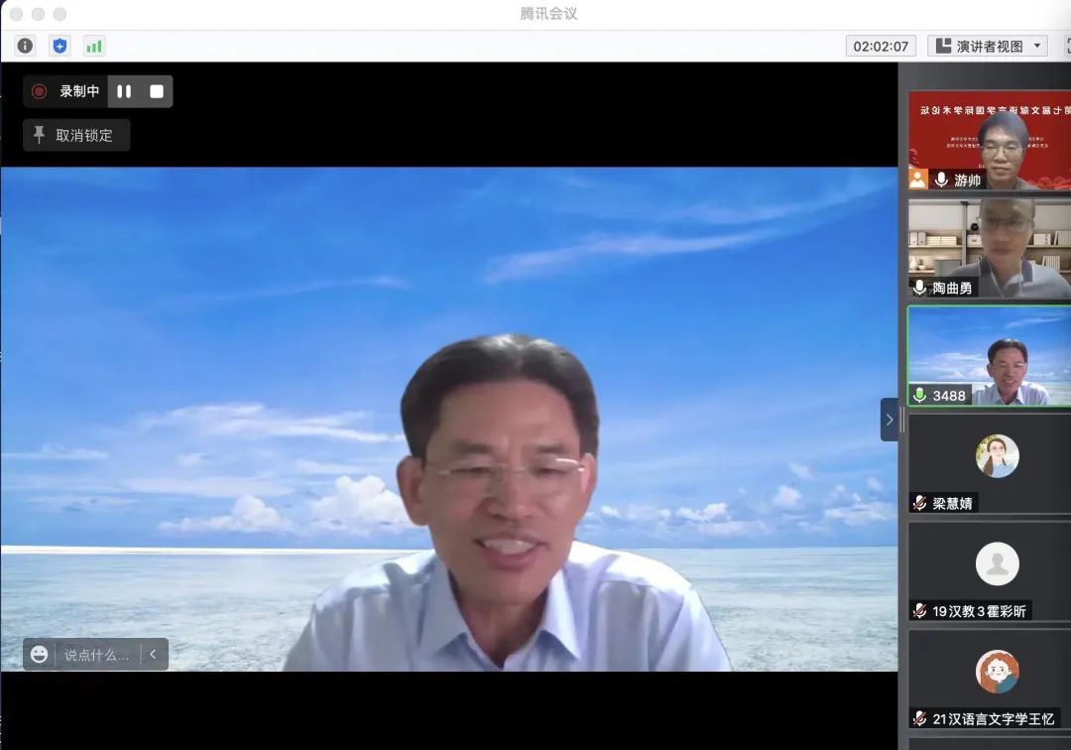Screen dimensions: 1071x750
Task: Click the emoji smiley icon in chat bar
Action: pos(40,655)
